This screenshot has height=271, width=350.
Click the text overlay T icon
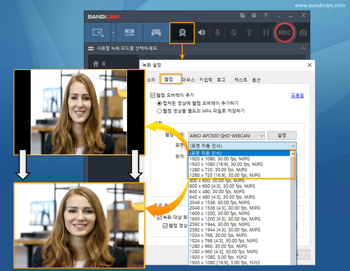pyautogui.click(x=249, y=33)
